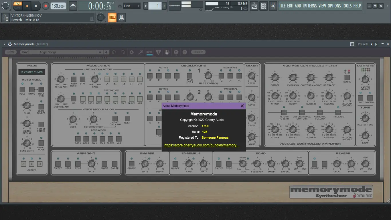Click the undo arrow in the plugin toolbar
The height and width of the screenshot is (220, 391).
point(114,52)
